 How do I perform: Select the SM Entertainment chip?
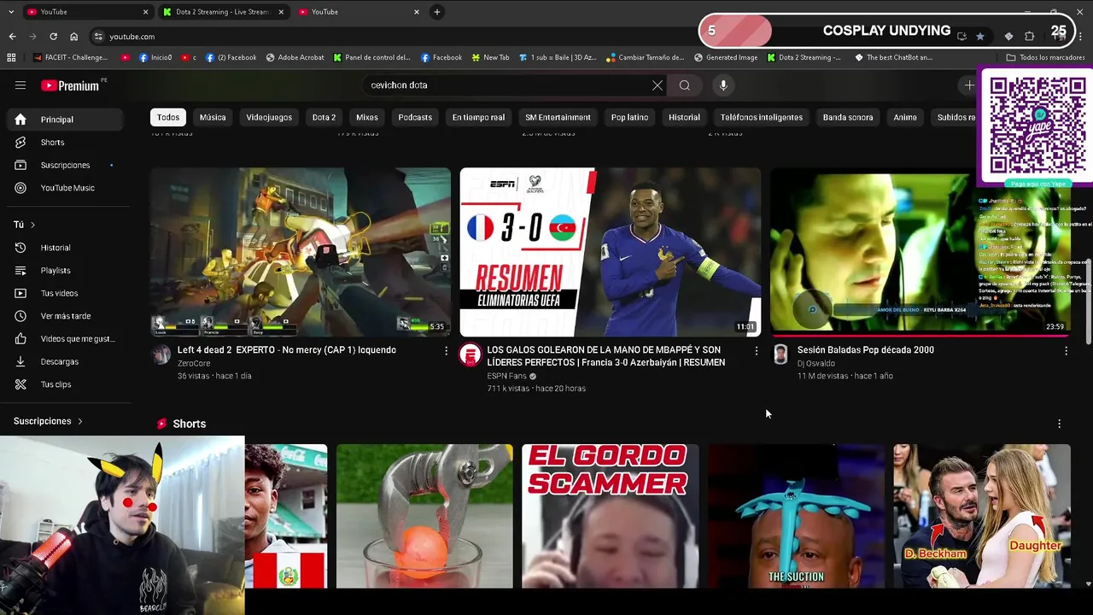coord(558,117)
